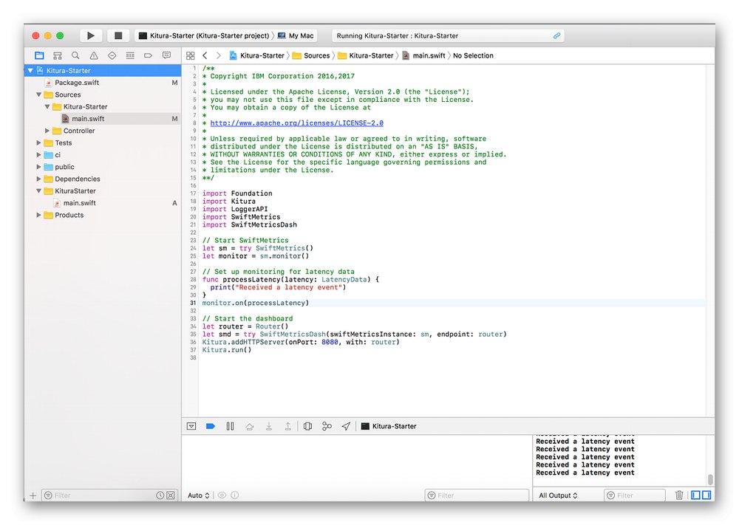Toggle the variables view layout split
The height and width of the screenshot is (525, 739).
(695, 495)
